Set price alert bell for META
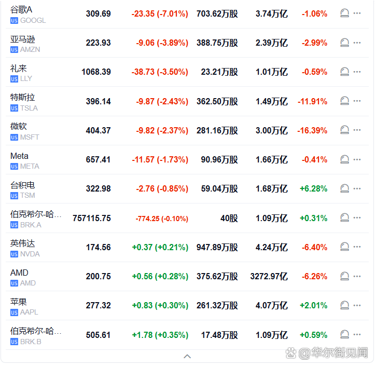Image resolution: width=375 pixels, height=367 pixels. point(344,159)
